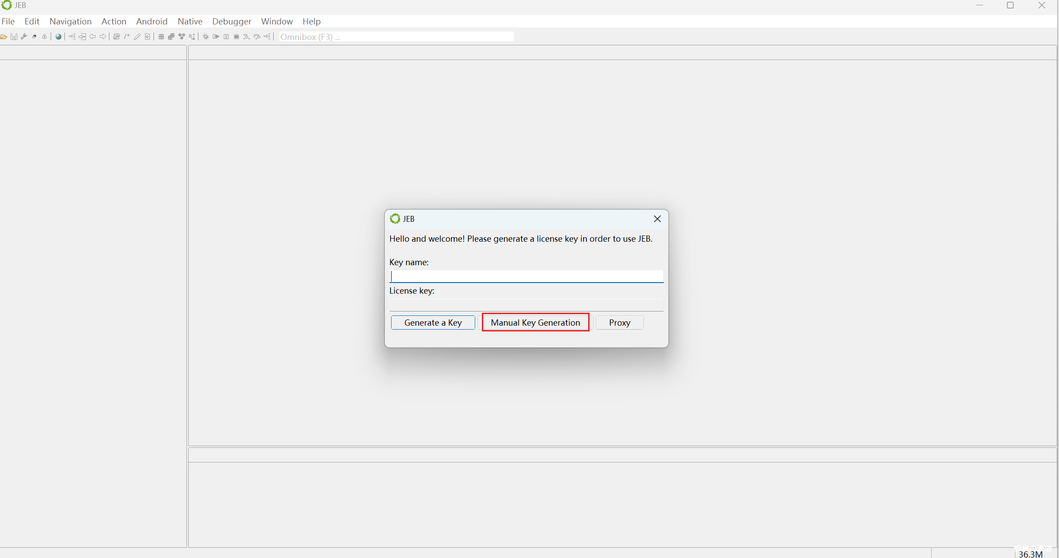The height and width of the screenshot is (558, 1059).
Task: Click the pencil rename toolbar icon
Action: [x=137, y=37]
